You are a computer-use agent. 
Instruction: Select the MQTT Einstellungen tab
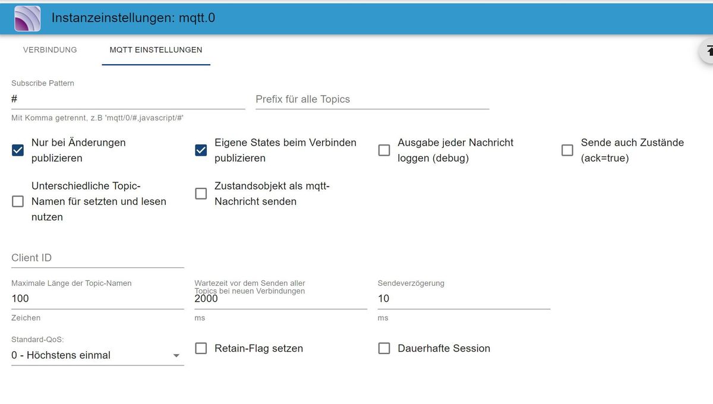click(x=156, y=50)
